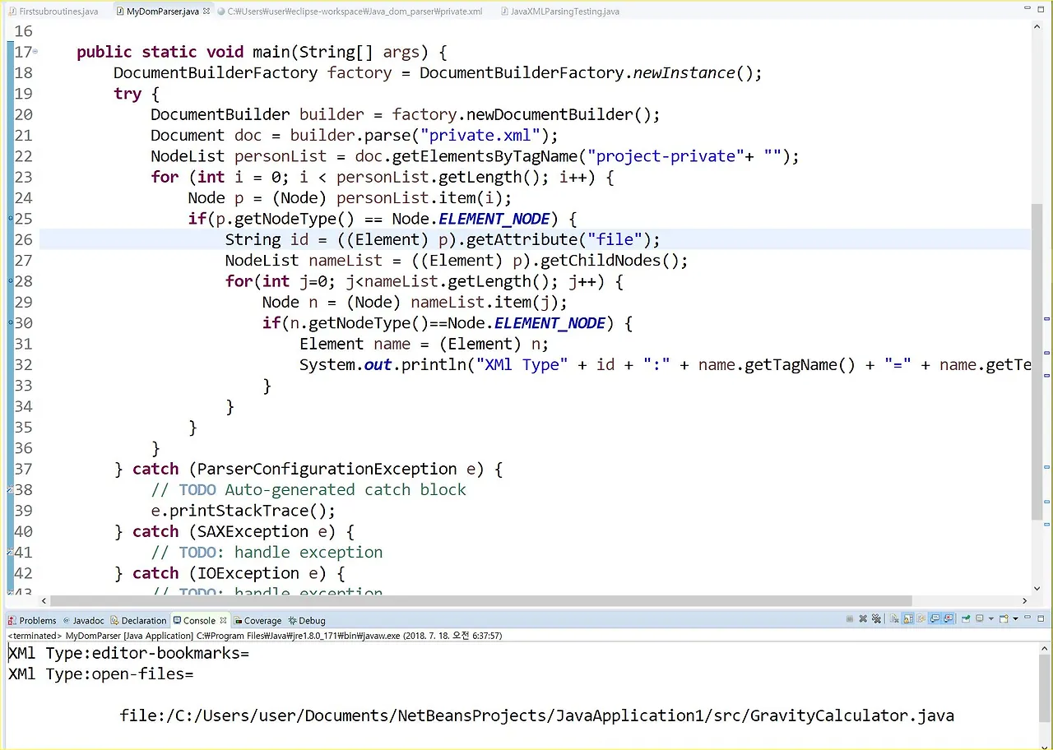
Task: Click the "try" keyword on line 19
Action: [x=128, y=94]
